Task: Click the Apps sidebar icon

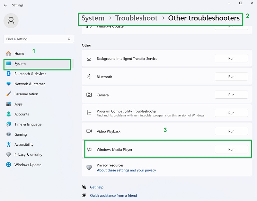Action: pyautogui.click(x=9, y=104)
